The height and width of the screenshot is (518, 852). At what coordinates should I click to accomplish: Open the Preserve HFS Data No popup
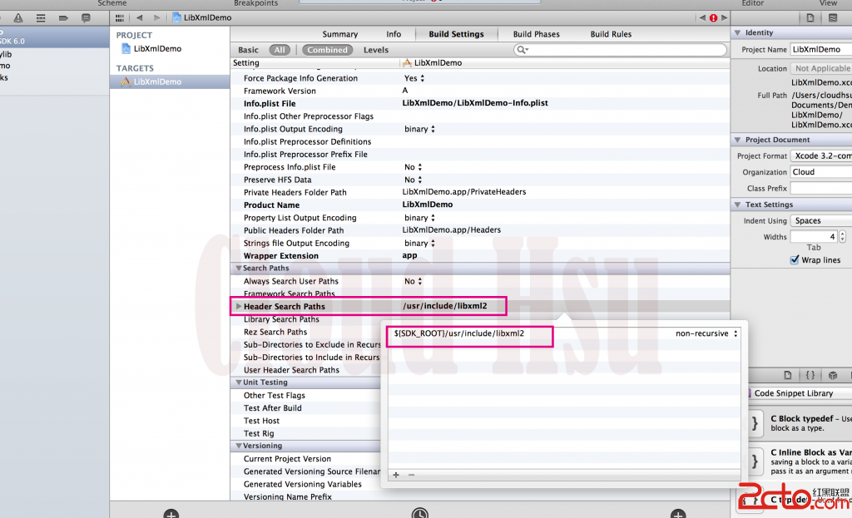tap(413, 180)
